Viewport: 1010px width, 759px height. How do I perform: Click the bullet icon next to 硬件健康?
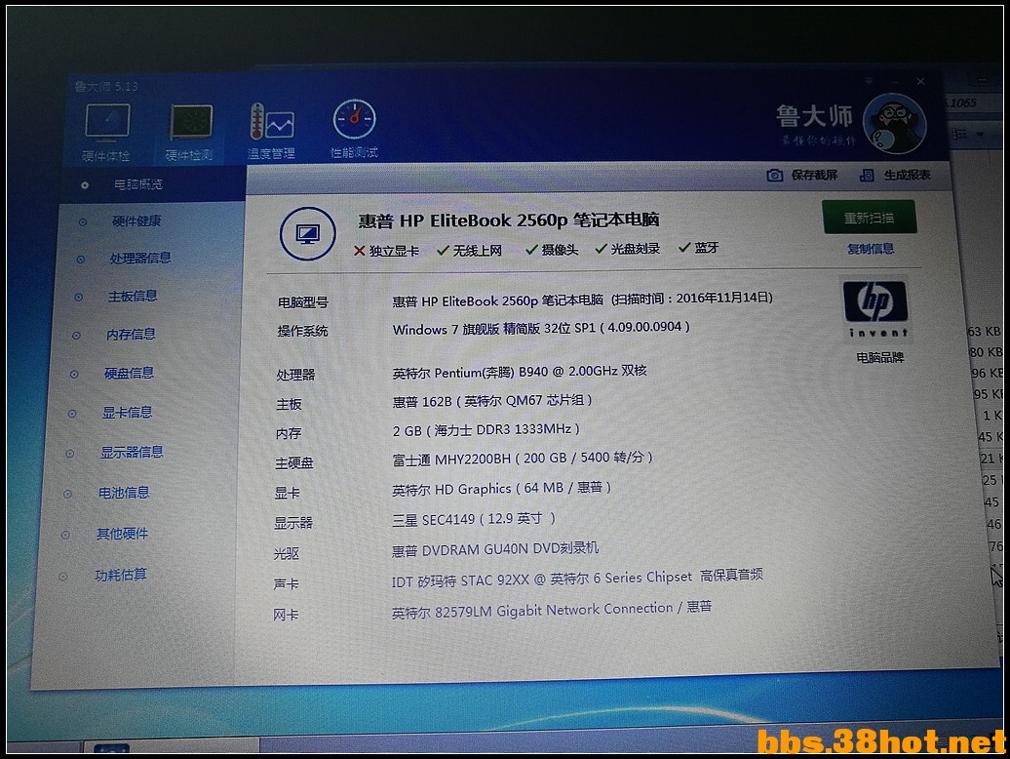pos(83,222)
